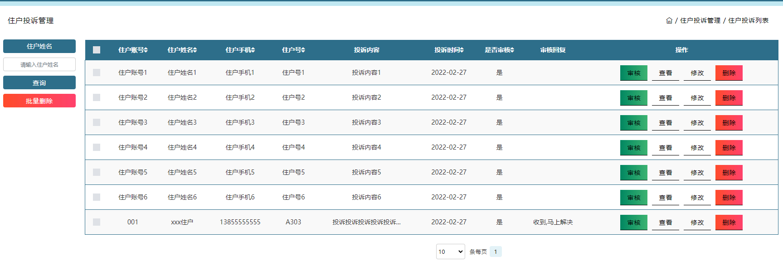Click 查看 for 住户账号3 row
This screenshot has height=271, width=783.
666,123
